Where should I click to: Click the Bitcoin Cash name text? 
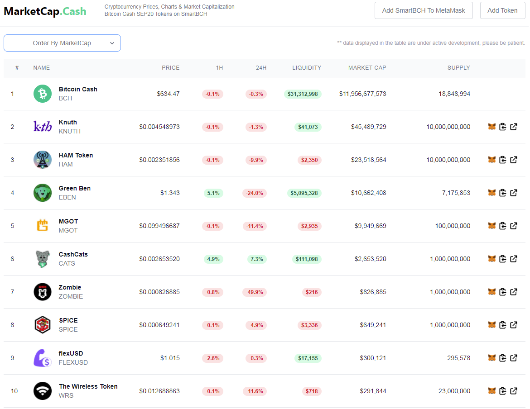(78, 90)
